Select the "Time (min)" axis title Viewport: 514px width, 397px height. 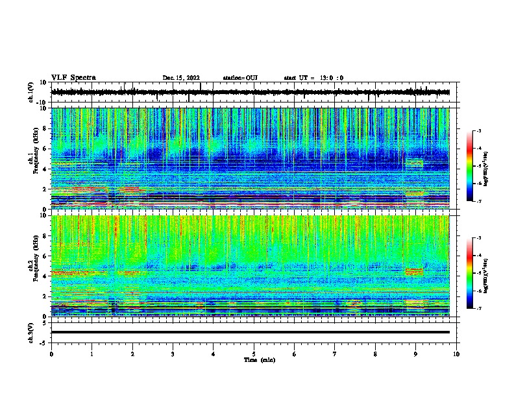click(x=260, y=360)
